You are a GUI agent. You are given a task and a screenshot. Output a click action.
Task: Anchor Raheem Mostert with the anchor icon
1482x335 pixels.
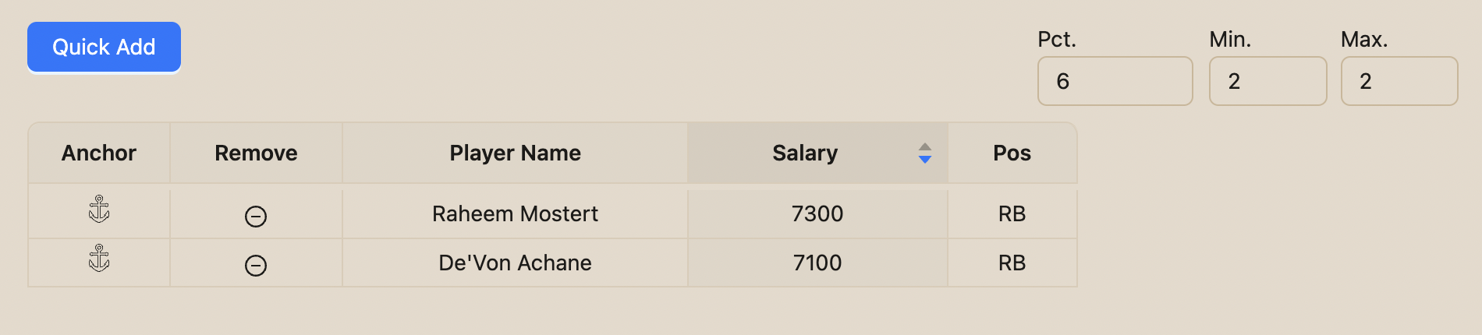click(x=99, y=210)
